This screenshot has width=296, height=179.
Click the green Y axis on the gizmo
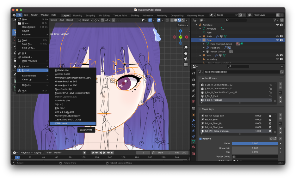(x=181, y=37)
